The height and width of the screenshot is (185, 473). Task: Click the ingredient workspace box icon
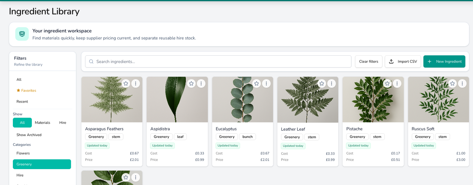click(22, 34)
